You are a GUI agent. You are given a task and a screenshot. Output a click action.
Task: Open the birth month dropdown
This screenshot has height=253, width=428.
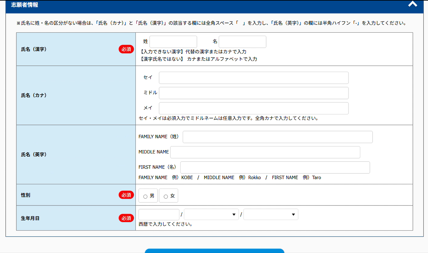(211, 215)
